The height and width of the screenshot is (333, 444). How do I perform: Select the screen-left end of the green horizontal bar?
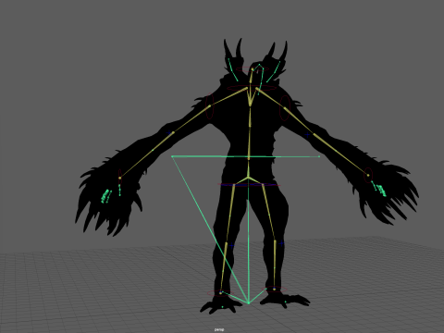(x=172, y=156)
